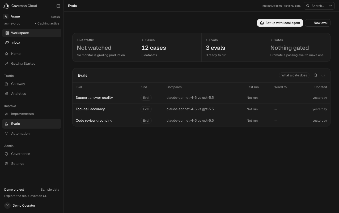Click the DO avatar

pos(7,206)
